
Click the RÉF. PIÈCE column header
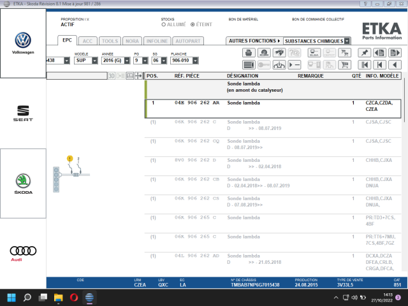coord(187,76)
